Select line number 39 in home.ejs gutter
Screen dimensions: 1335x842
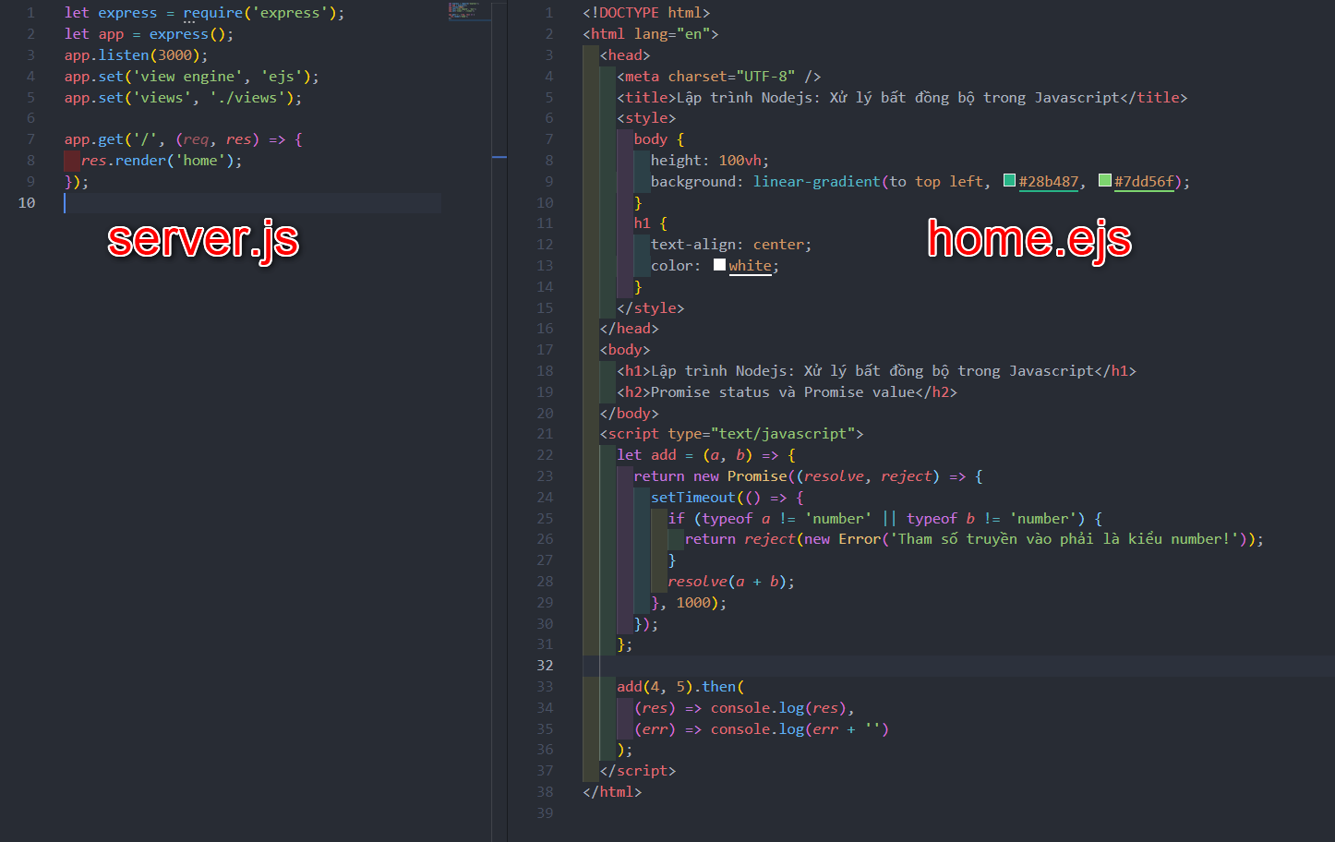click(545, 812)
